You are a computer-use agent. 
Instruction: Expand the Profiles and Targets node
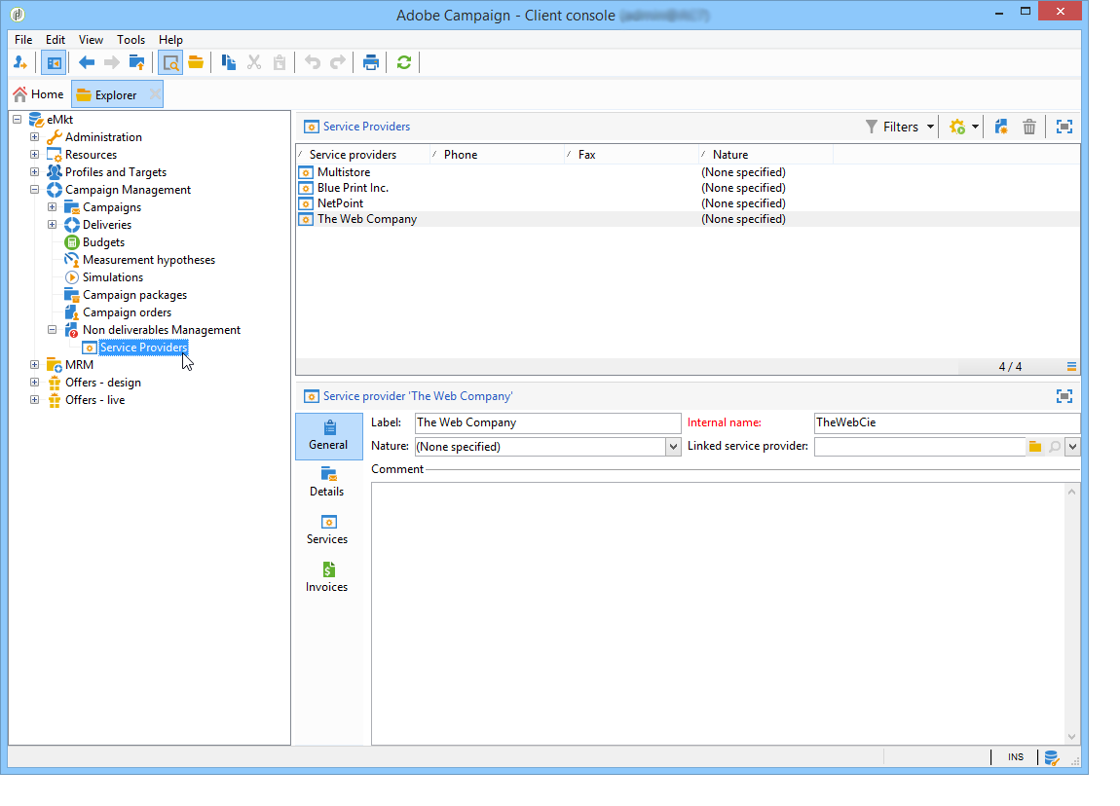34,172
